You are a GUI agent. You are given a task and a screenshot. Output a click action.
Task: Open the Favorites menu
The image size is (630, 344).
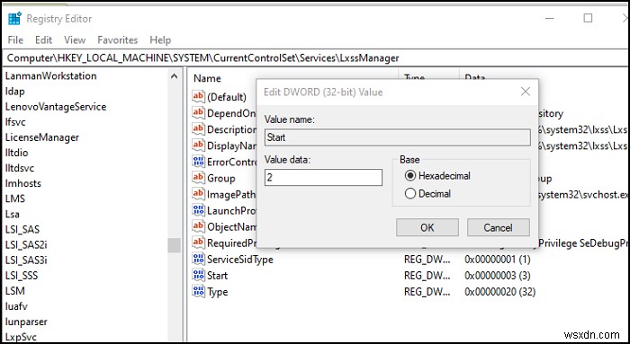tap(117, 40)
